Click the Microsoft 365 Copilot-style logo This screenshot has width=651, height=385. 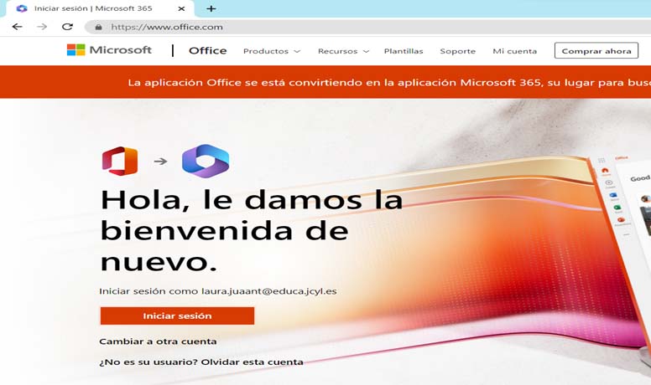coord(206,161)
